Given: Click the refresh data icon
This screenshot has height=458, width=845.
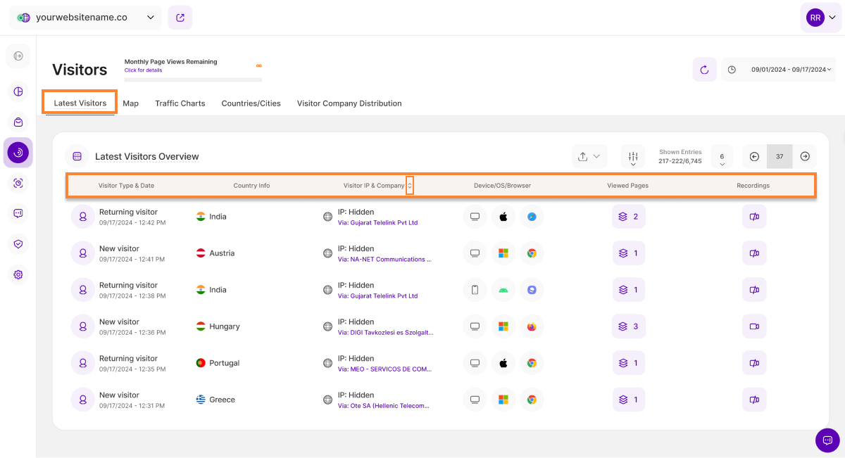Looking at the screenshot, I should coord(705,70).
